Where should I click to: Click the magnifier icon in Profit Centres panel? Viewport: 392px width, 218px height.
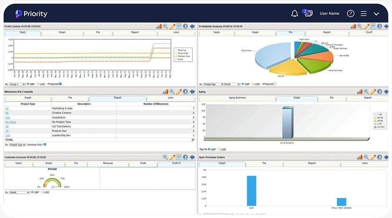(x=166, y=26)
